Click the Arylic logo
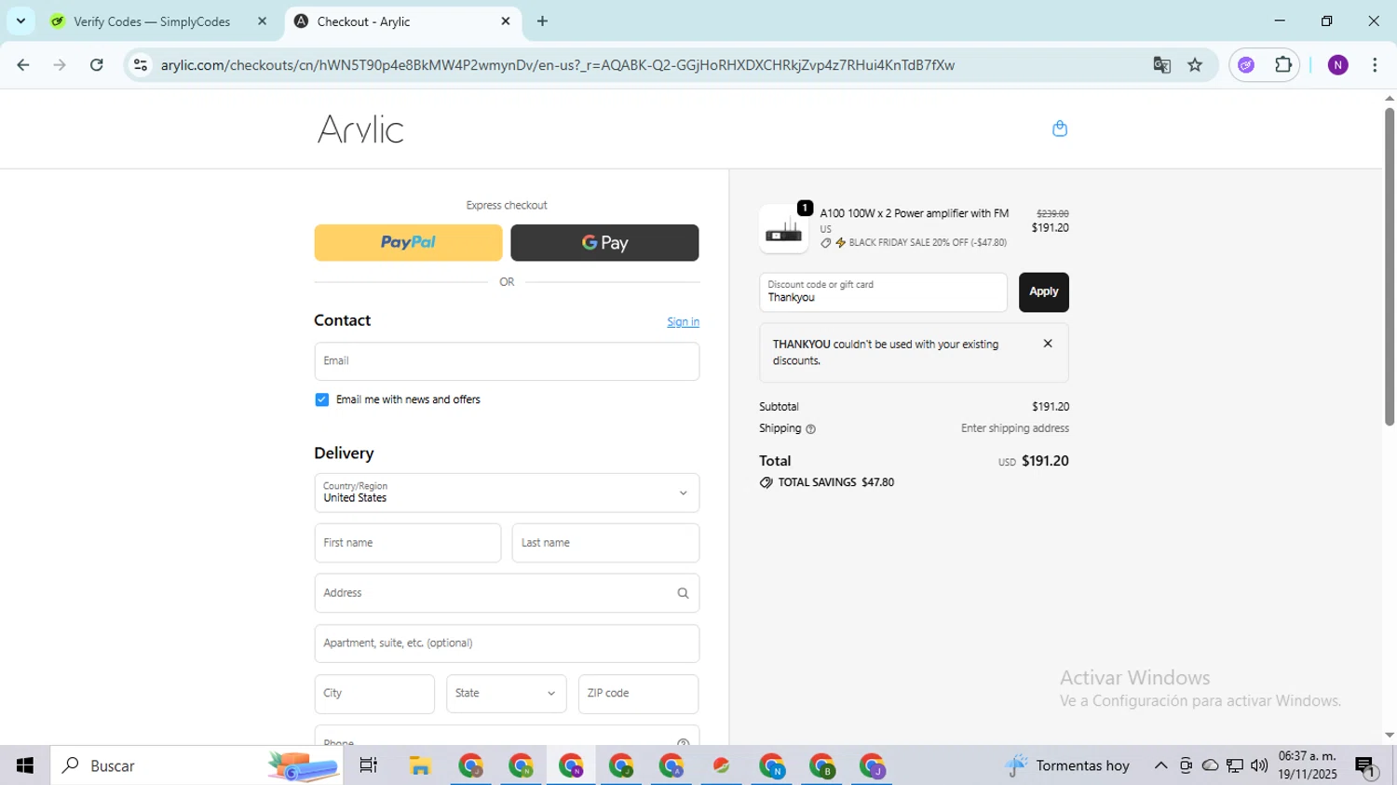 (360, 129)
